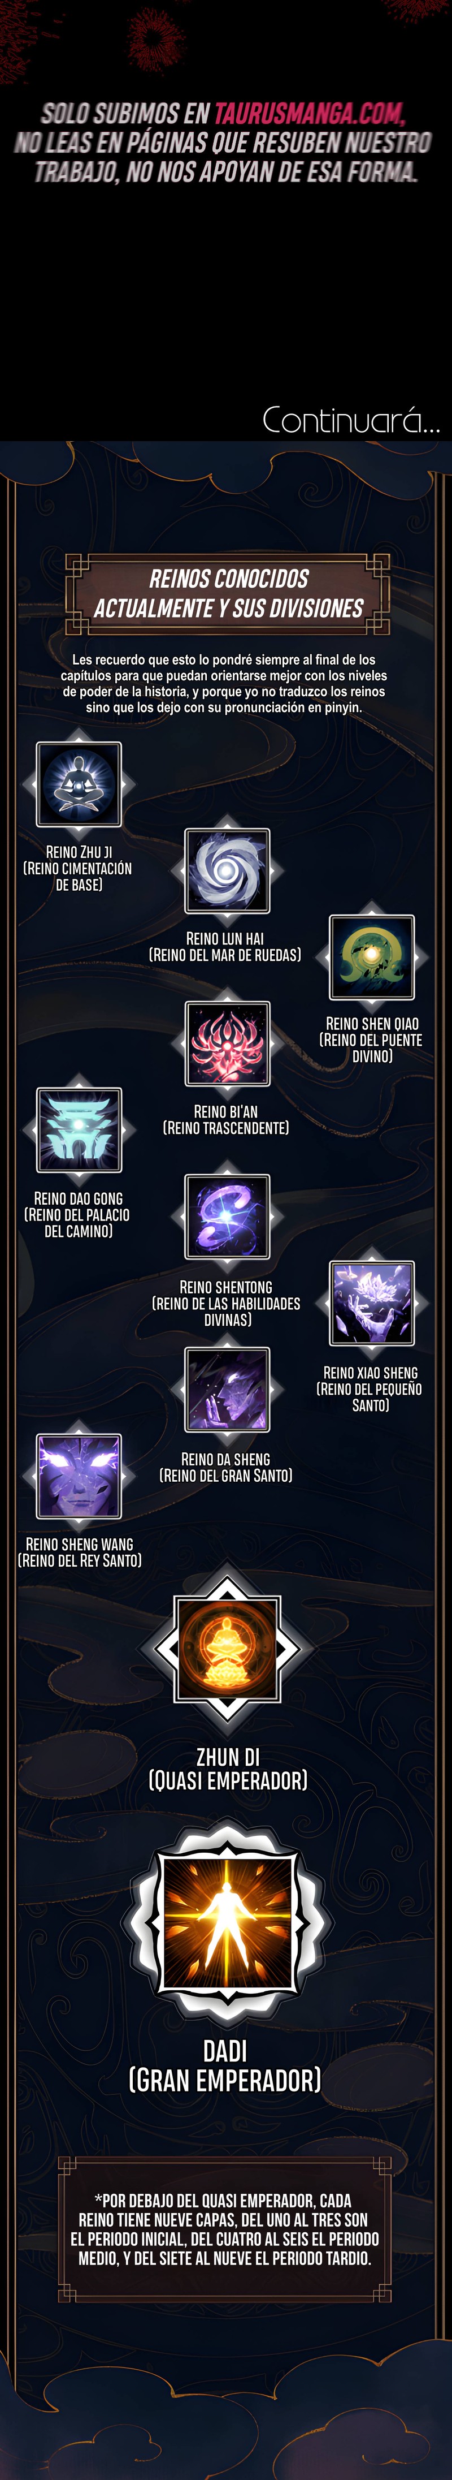
Task: Click the taurusmanga.com red link text
Action: click(308, 113)
